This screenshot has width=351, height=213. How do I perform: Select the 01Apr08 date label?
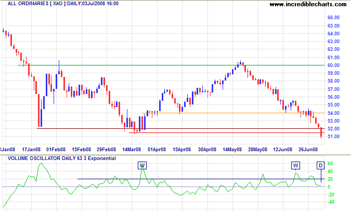(x=157, y=150)
